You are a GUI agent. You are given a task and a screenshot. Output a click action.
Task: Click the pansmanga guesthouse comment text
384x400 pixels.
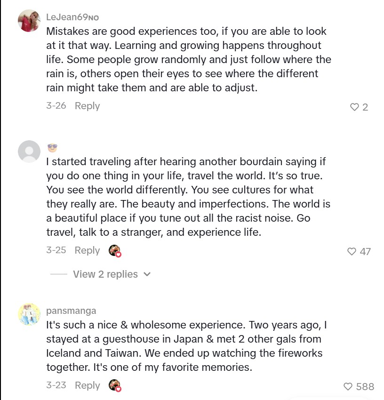[184, 346]
